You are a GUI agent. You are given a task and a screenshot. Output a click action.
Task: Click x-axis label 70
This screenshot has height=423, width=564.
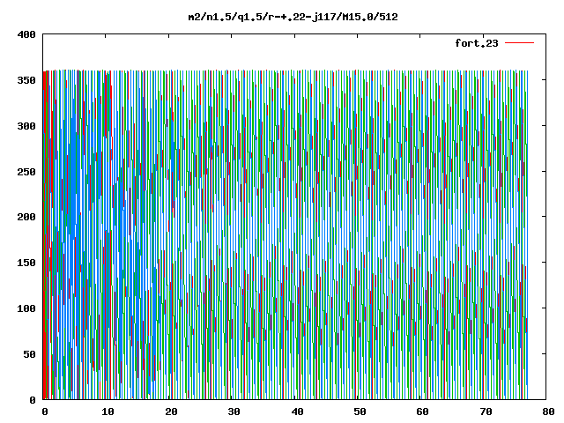click(x=486, y=412)
